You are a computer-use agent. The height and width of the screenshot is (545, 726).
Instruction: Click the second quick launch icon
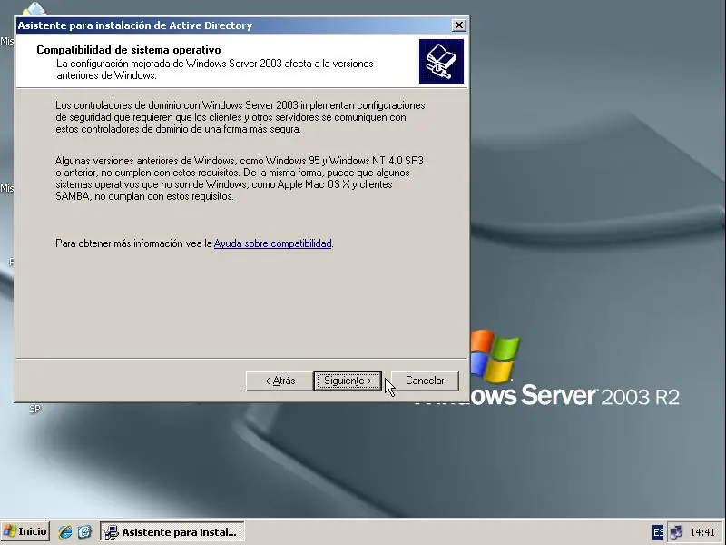click(84, 531)
